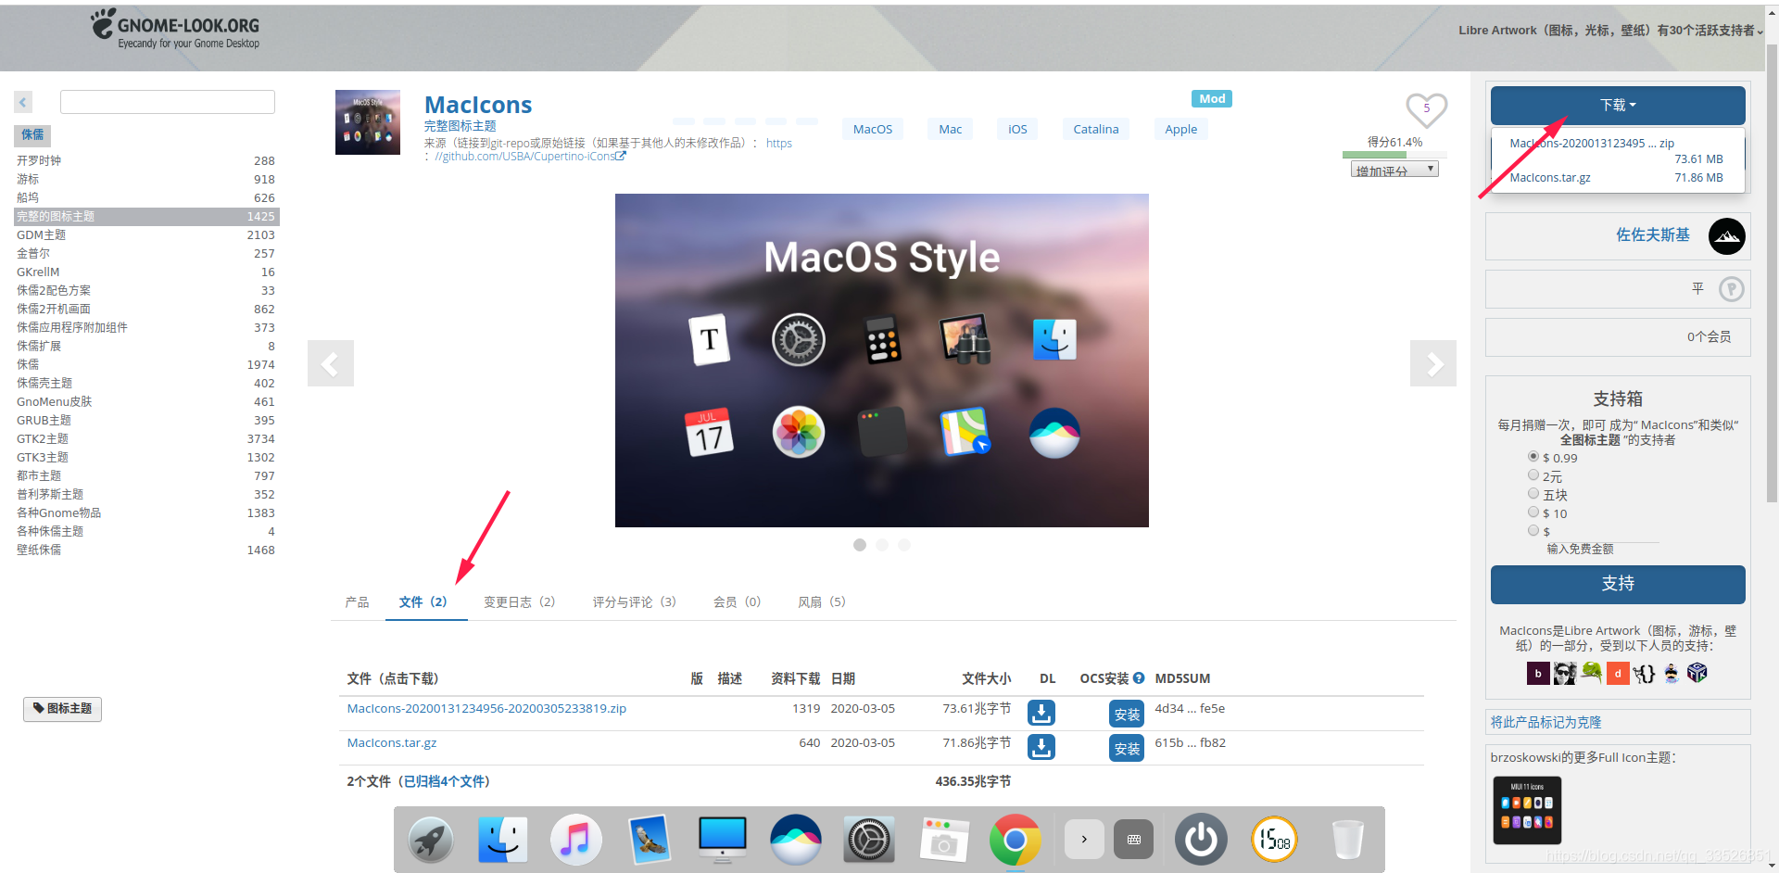Click the 得分61.4% rating bar
Screen dimensions: 1779x873
pyautogui.click(x=1394, y=154)
